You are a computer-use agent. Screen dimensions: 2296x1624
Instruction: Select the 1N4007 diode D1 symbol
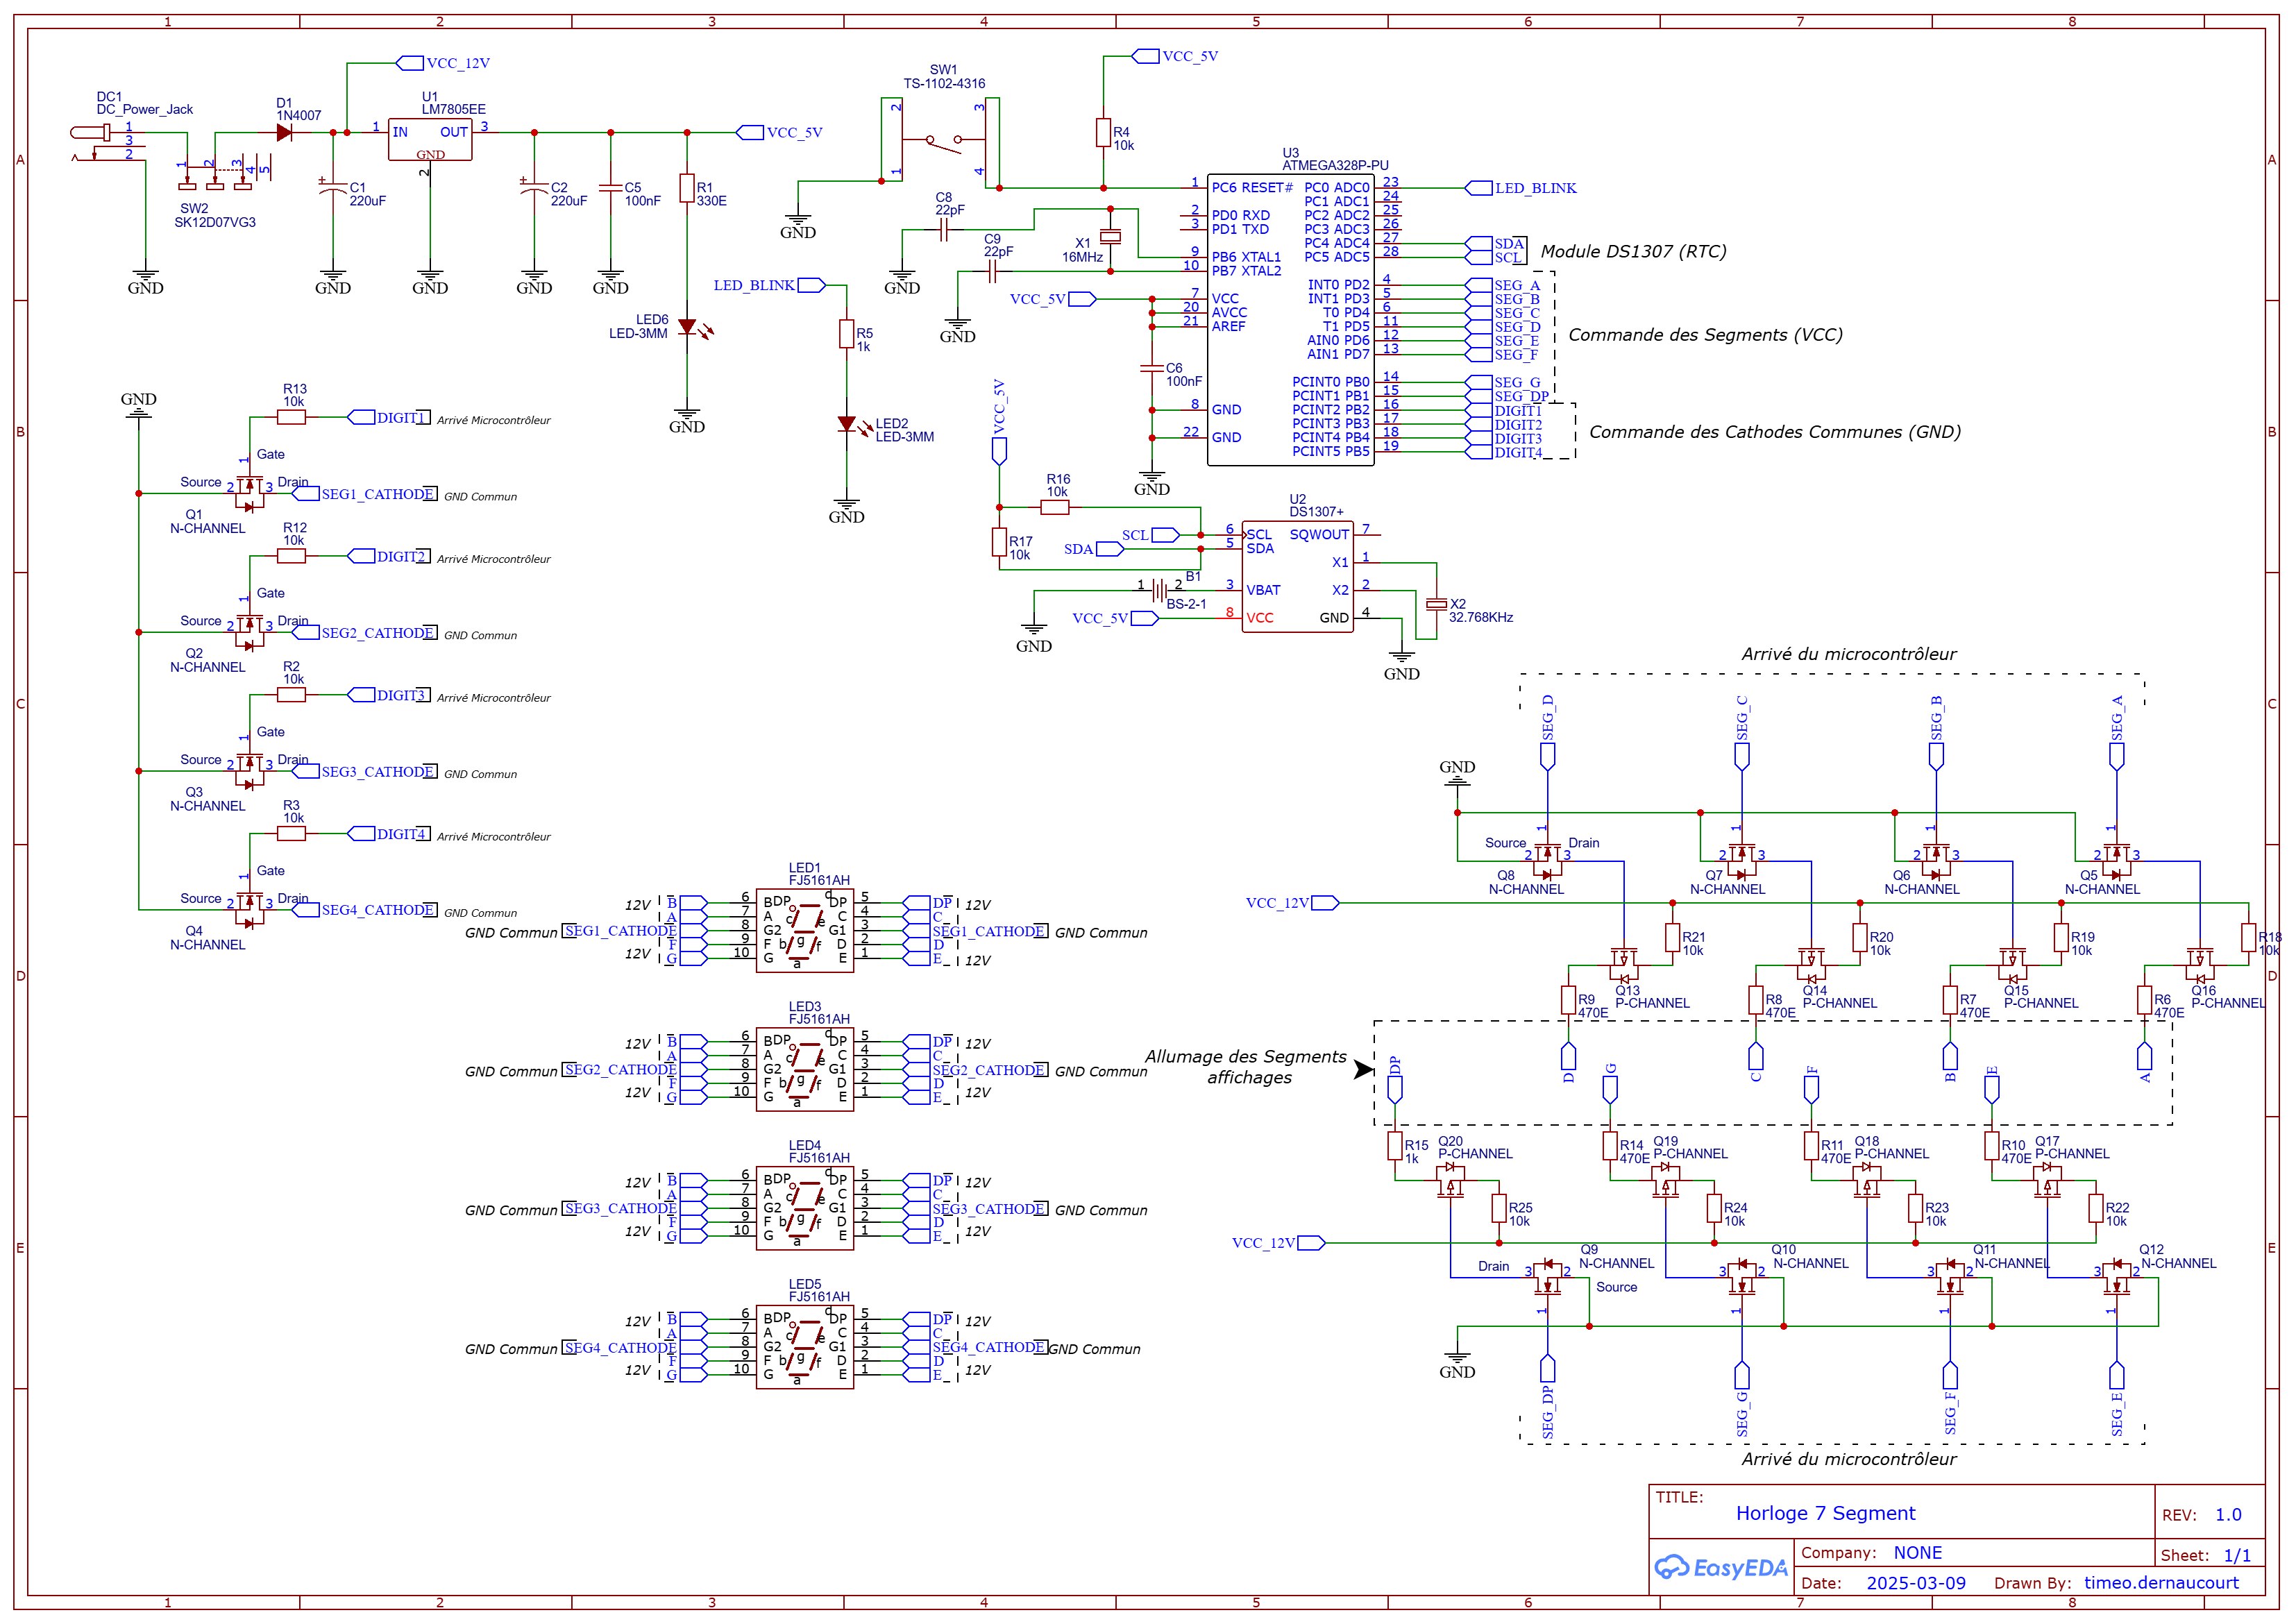pos(284,132)
